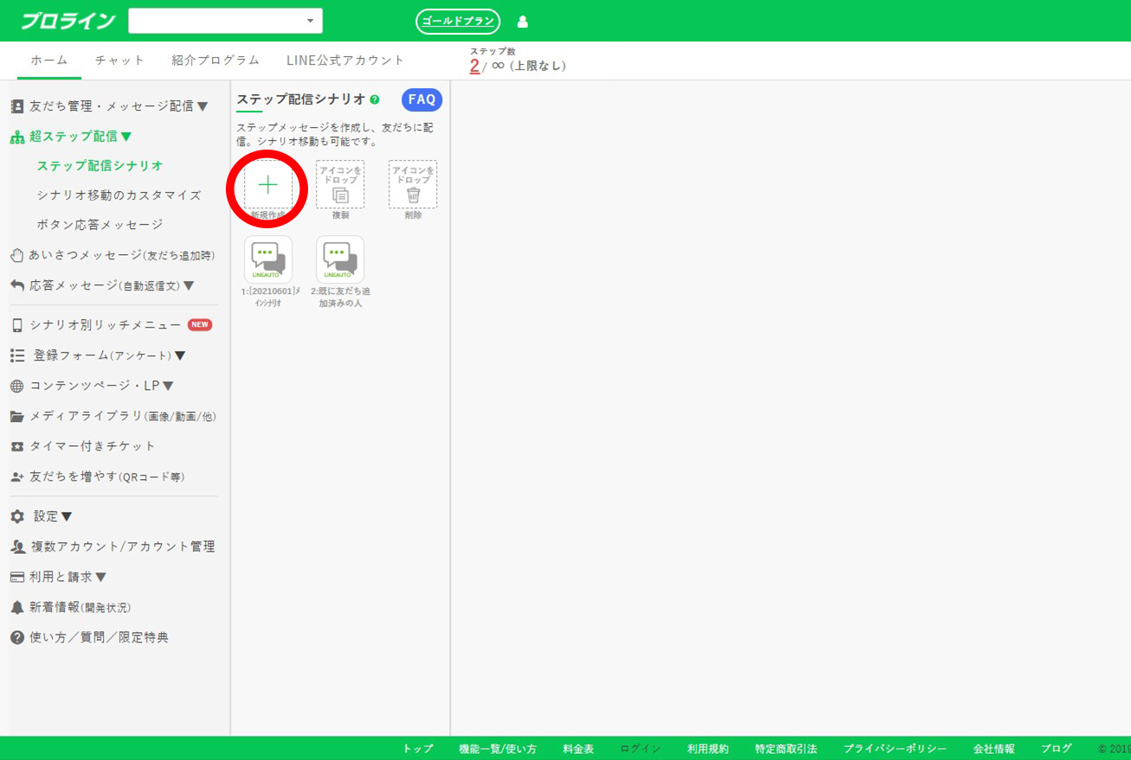This screenshot has height=760, width=1131.
Task: Open 新着情報(開発状況) page
Action: (80, 607)
